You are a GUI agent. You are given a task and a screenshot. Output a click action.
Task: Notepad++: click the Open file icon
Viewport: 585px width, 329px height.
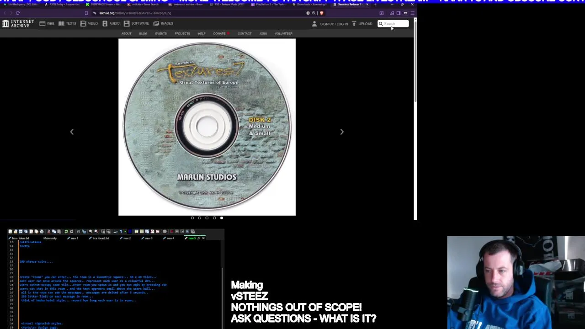(x=16, y=231)
